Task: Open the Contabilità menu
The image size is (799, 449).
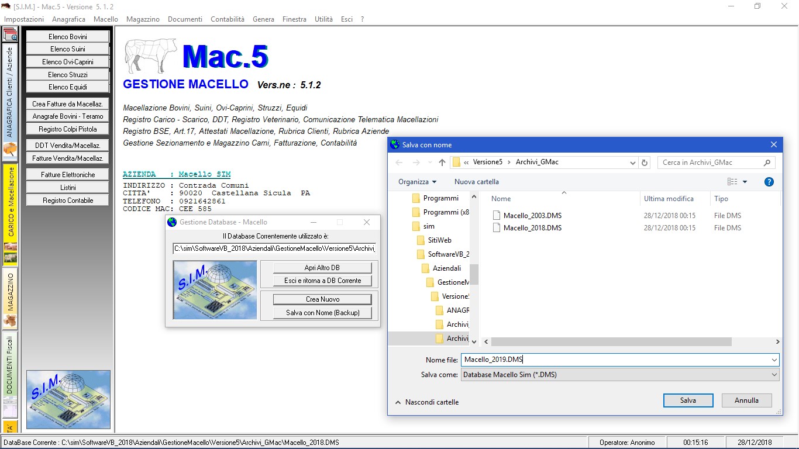Action: pos(228,19)
